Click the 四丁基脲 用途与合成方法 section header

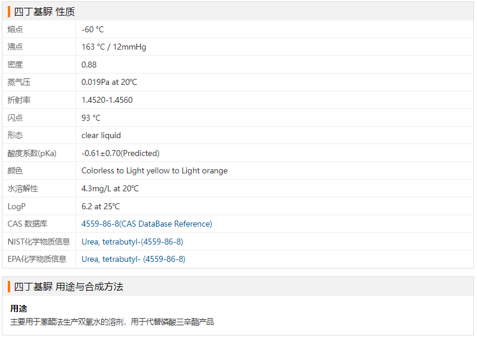[69, 286]
